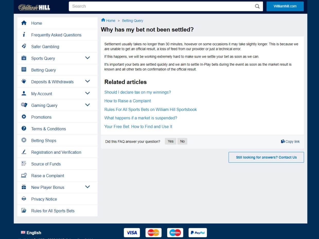Click the Maestro payment icon
This screenshot has width=319, height=239.
(175, 232)
